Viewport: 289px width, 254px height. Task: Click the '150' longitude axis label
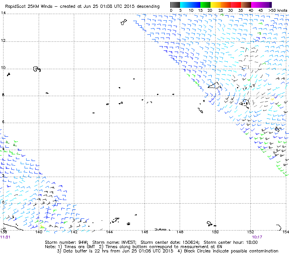coord(215,232)
